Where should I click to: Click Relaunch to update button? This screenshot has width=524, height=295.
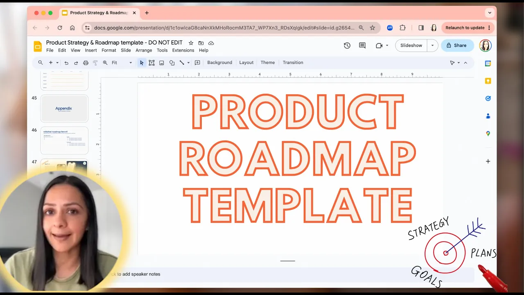468,28
